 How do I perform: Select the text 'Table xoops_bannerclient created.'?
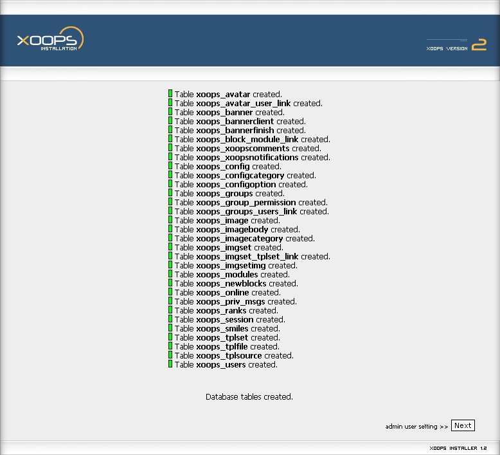240,121
